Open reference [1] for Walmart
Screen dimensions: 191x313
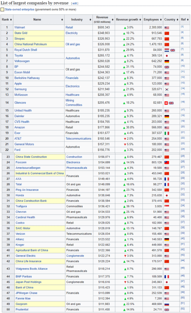pyautogui.click(x=182, y=27)
